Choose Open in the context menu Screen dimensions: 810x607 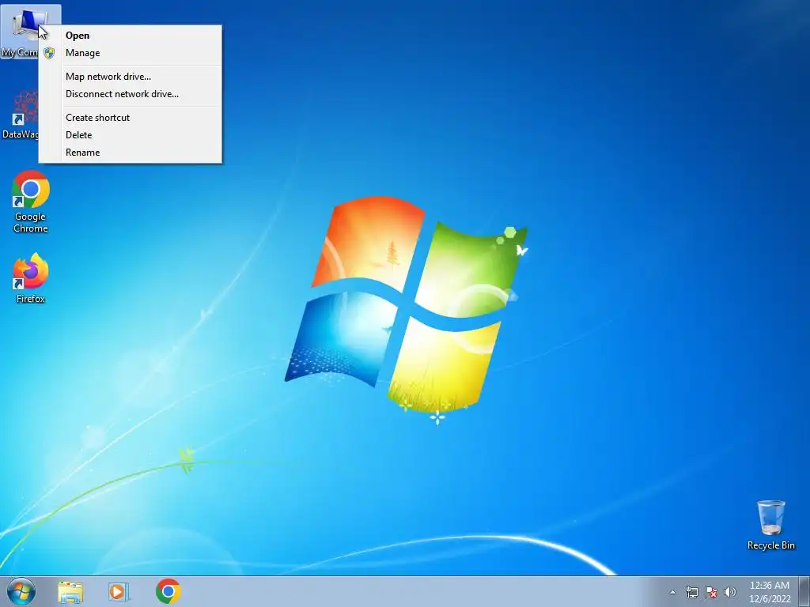pos(131,36)
